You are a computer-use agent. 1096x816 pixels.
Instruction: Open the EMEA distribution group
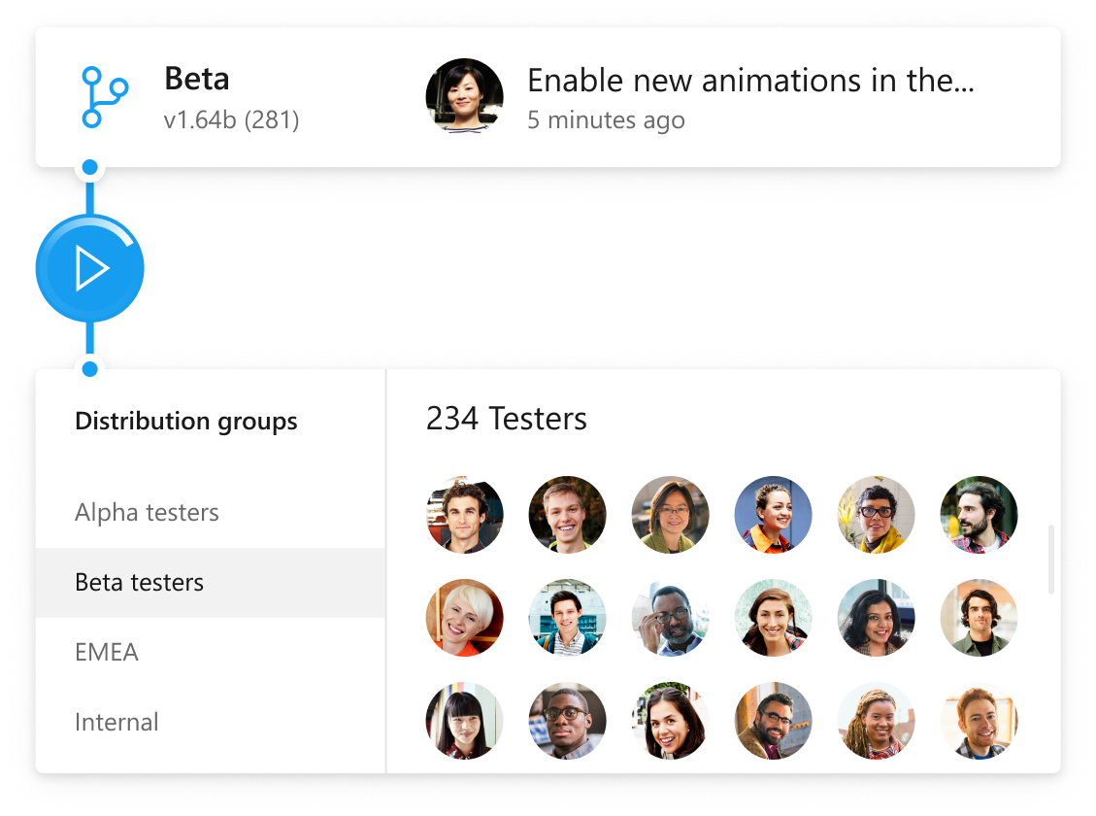coord(107,652)
